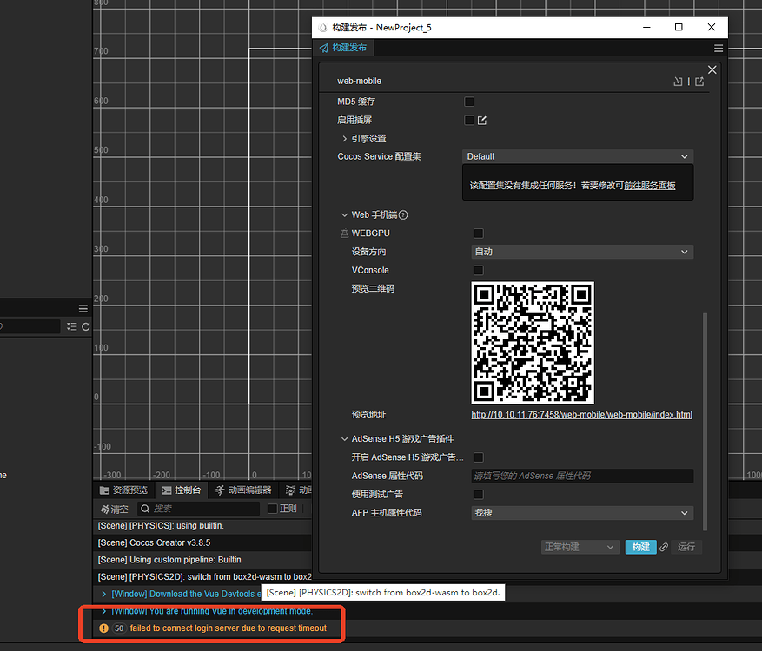Click the hamburger menu icon above the hierarchy panel
The width and height of the screenshot is (762, 651).
[83, 308]
